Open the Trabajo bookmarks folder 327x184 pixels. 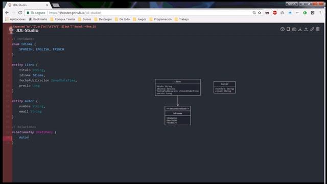click(x=182, y=19)
